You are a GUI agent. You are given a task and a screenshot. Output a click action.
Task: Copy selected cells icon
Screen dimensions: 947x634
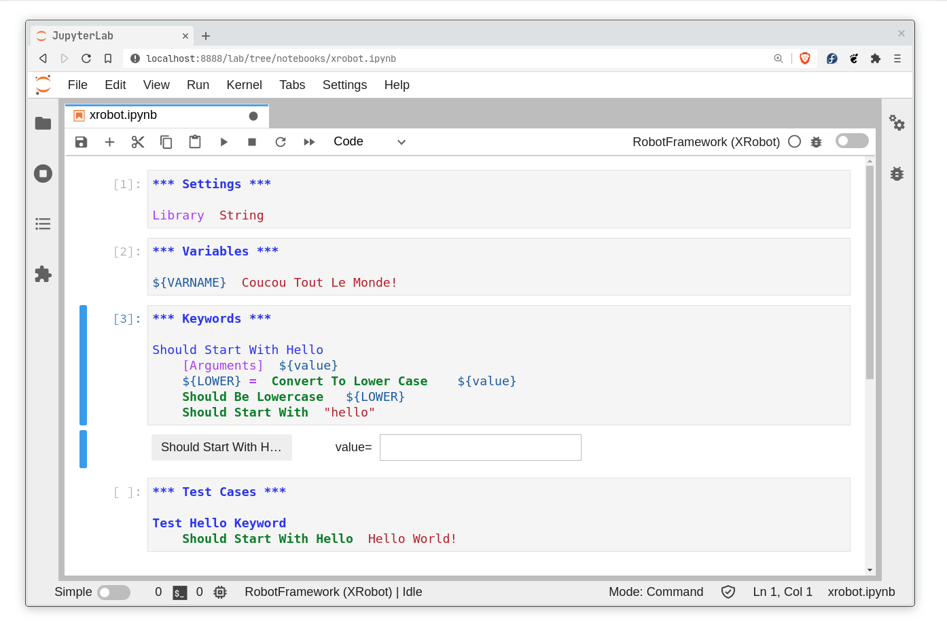pyautogui.click(x=166, y=142)
